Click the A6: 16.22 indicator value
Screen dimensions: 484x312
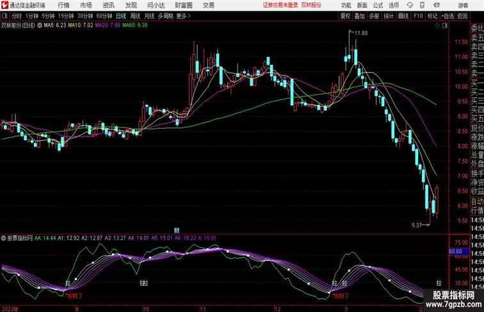[186, 238]
